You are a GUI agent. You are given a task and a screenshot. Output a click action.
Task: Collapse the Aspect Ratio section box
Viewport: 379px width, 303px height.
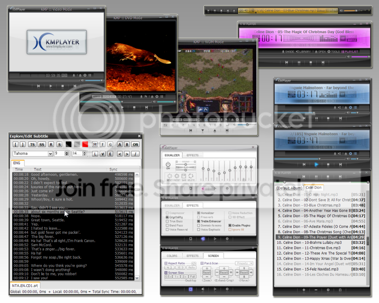(x=166, y=263)
